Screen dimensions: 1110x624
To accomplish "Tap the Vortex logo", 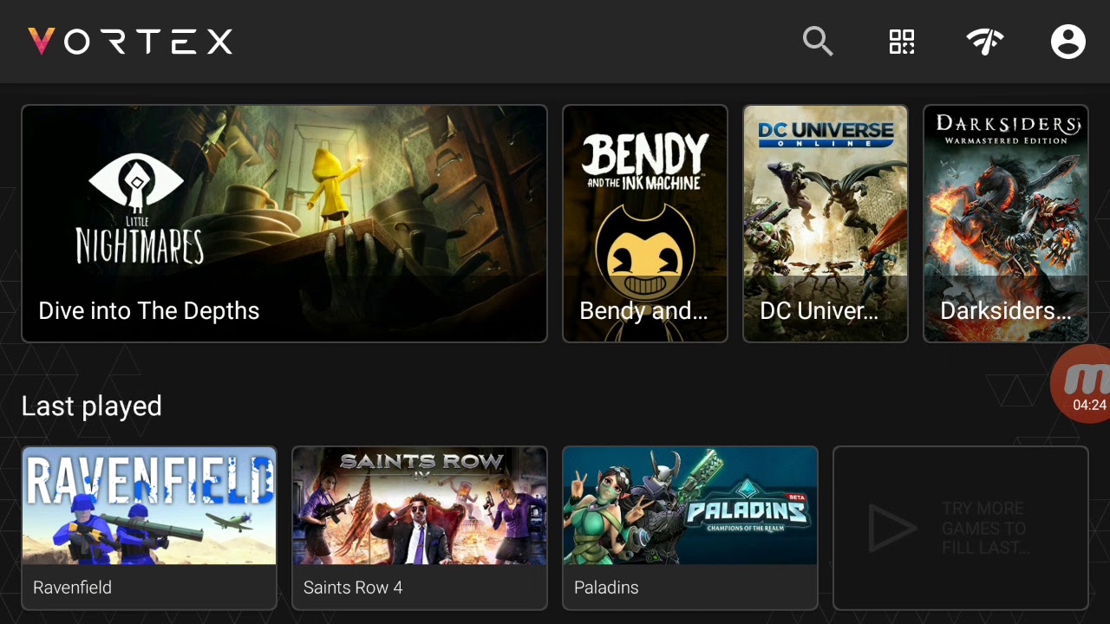I will 130,42.
